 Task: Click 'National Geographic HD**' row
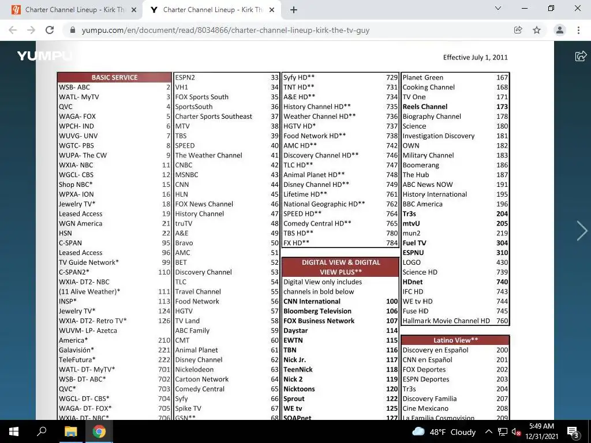341,204
